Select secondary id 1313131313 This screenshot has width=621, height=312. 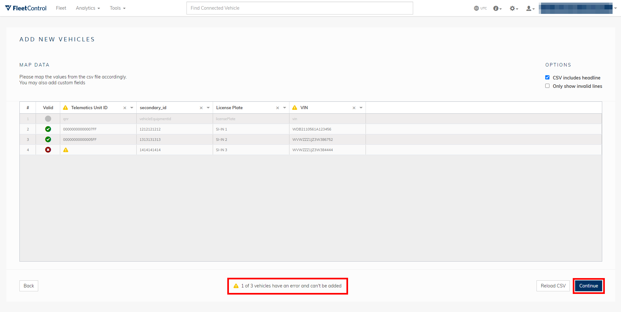pyautogui.click(x=175, y=140)
